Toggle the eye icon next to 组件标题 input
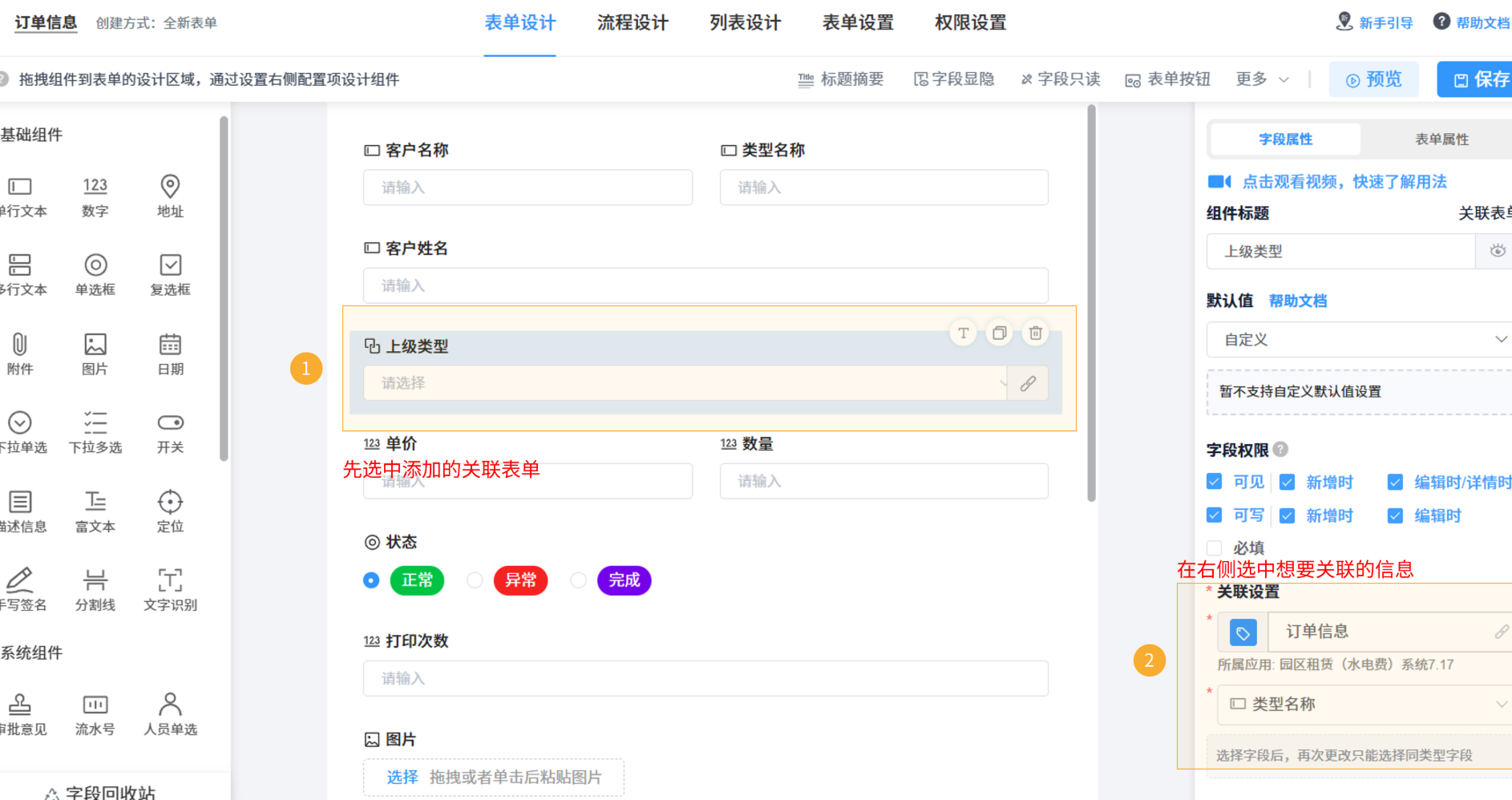Screen dimensions: 1512x800 pyautogui.click(x=1496, y=251)
